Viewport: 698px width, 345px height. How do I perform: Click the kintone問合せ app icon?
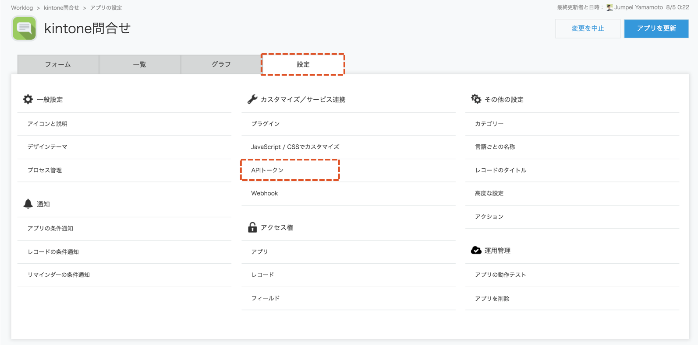pos(24,28)
